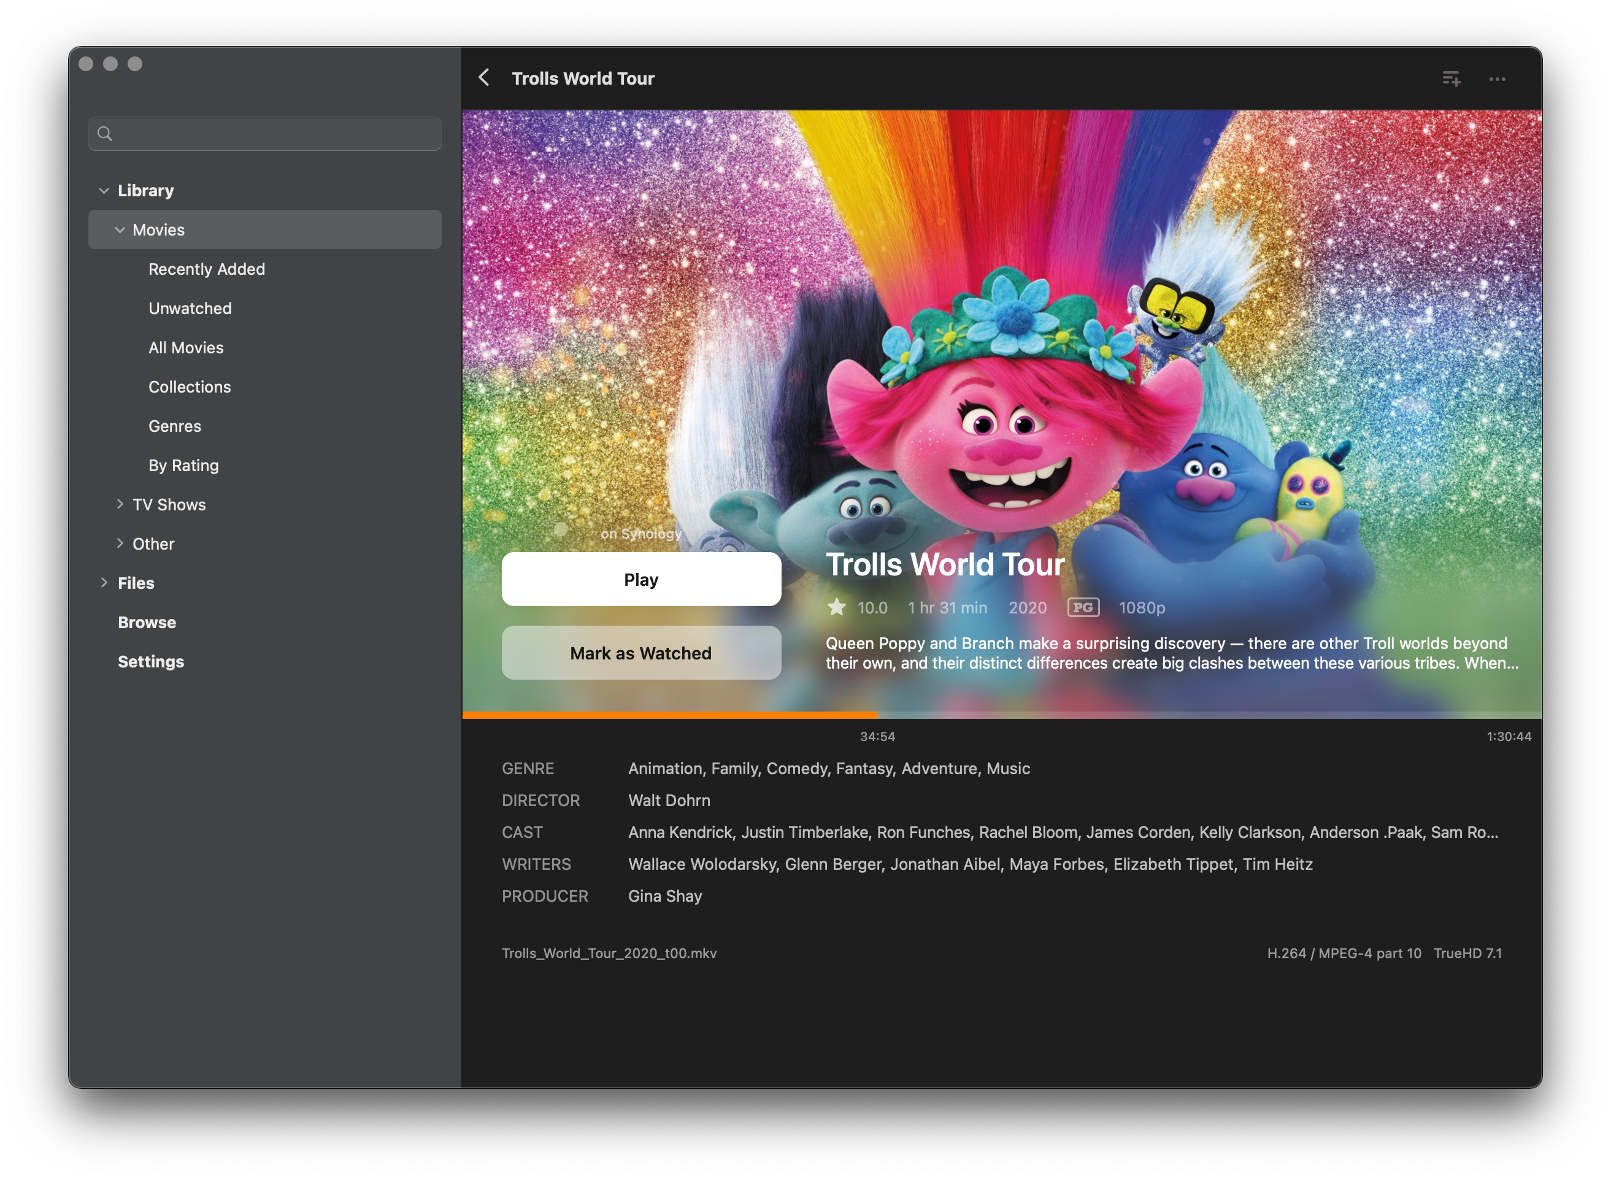Click the search magnifier icon
Viewport: 1611px width, 1179px height.
pos(105,134)
